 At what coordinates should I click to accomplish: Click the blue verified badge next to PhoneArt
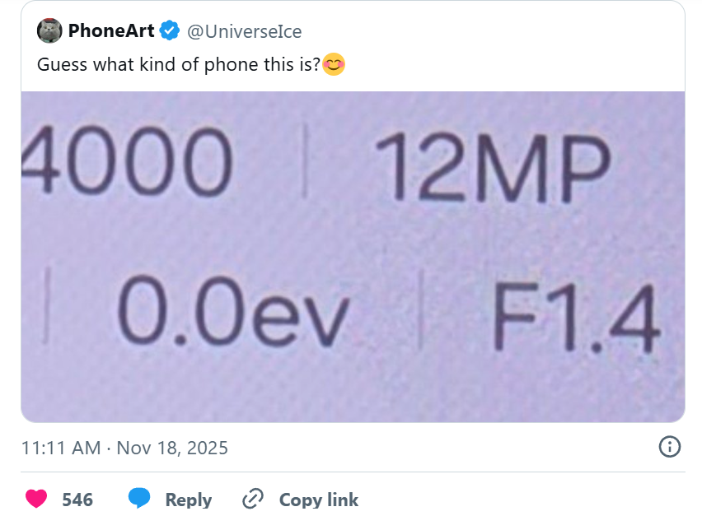168,30
